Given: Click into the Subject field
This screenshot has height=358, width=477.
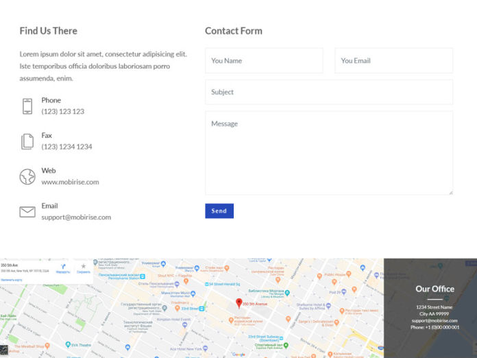Looking at the screenshot, I should pyautogui.click(x=329, y=93).
